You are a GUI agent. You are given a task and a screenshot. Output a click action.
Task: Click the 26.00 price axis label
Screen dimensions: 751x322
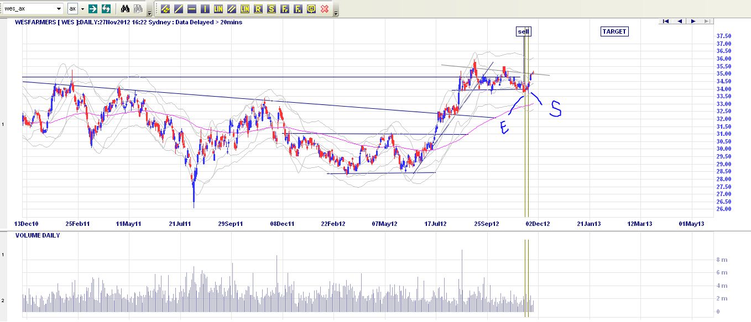pyautogui.click(x=724, y=209)
